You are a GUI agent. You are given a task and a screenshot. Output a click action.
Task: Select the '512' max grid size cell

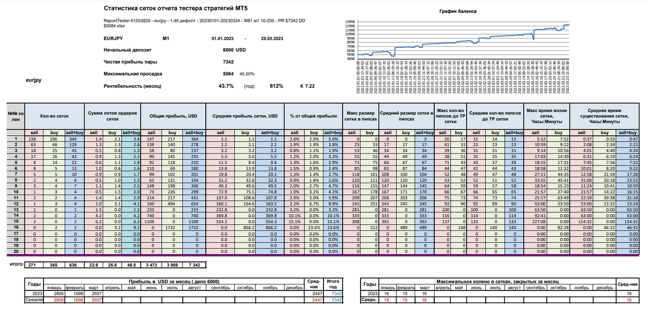(369, 228)
